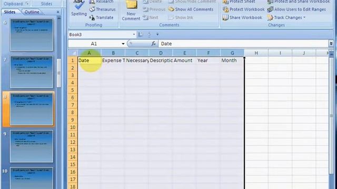Click Allow Users to Edit Ranges

click(296, 9)
